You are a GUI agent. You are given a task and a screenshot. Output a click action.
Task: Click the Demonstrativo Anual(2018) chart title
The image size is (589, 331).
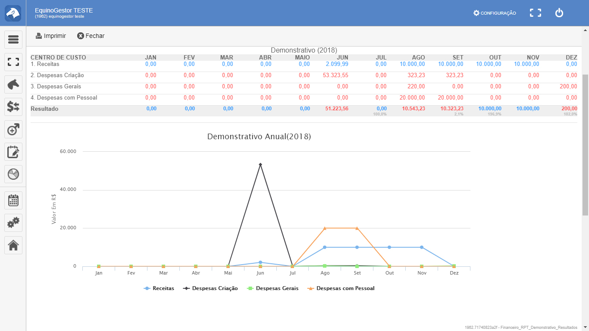pos(259,137)
